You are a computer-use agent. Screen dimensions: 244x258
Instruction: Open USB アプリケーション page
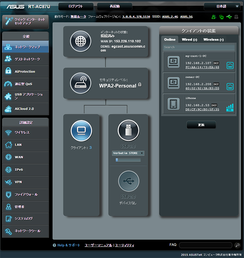(26, 96)
